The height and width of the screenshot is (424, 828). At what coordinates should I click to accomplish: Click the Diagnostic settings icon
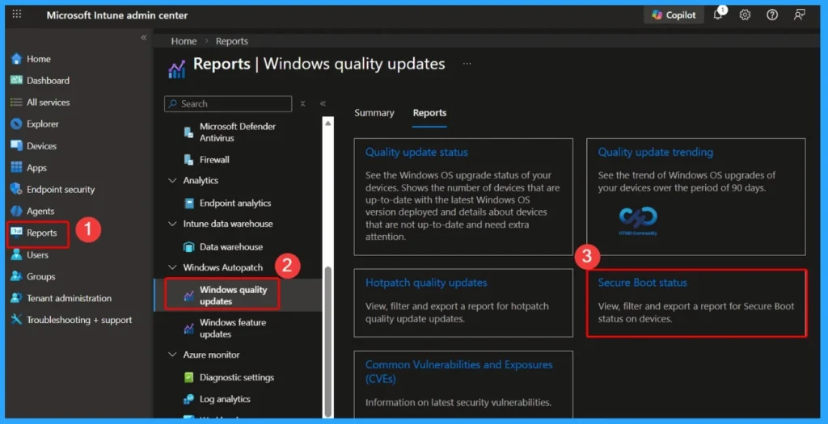(x=188, y=377)
